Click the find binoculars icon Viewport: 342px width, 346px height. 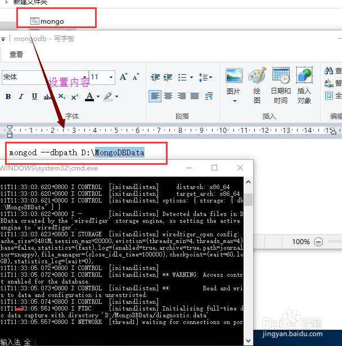(x=328, y=71)
